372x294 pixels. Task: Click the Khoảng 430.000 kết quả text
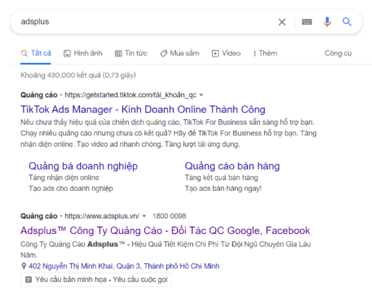(x=78, y=75)
